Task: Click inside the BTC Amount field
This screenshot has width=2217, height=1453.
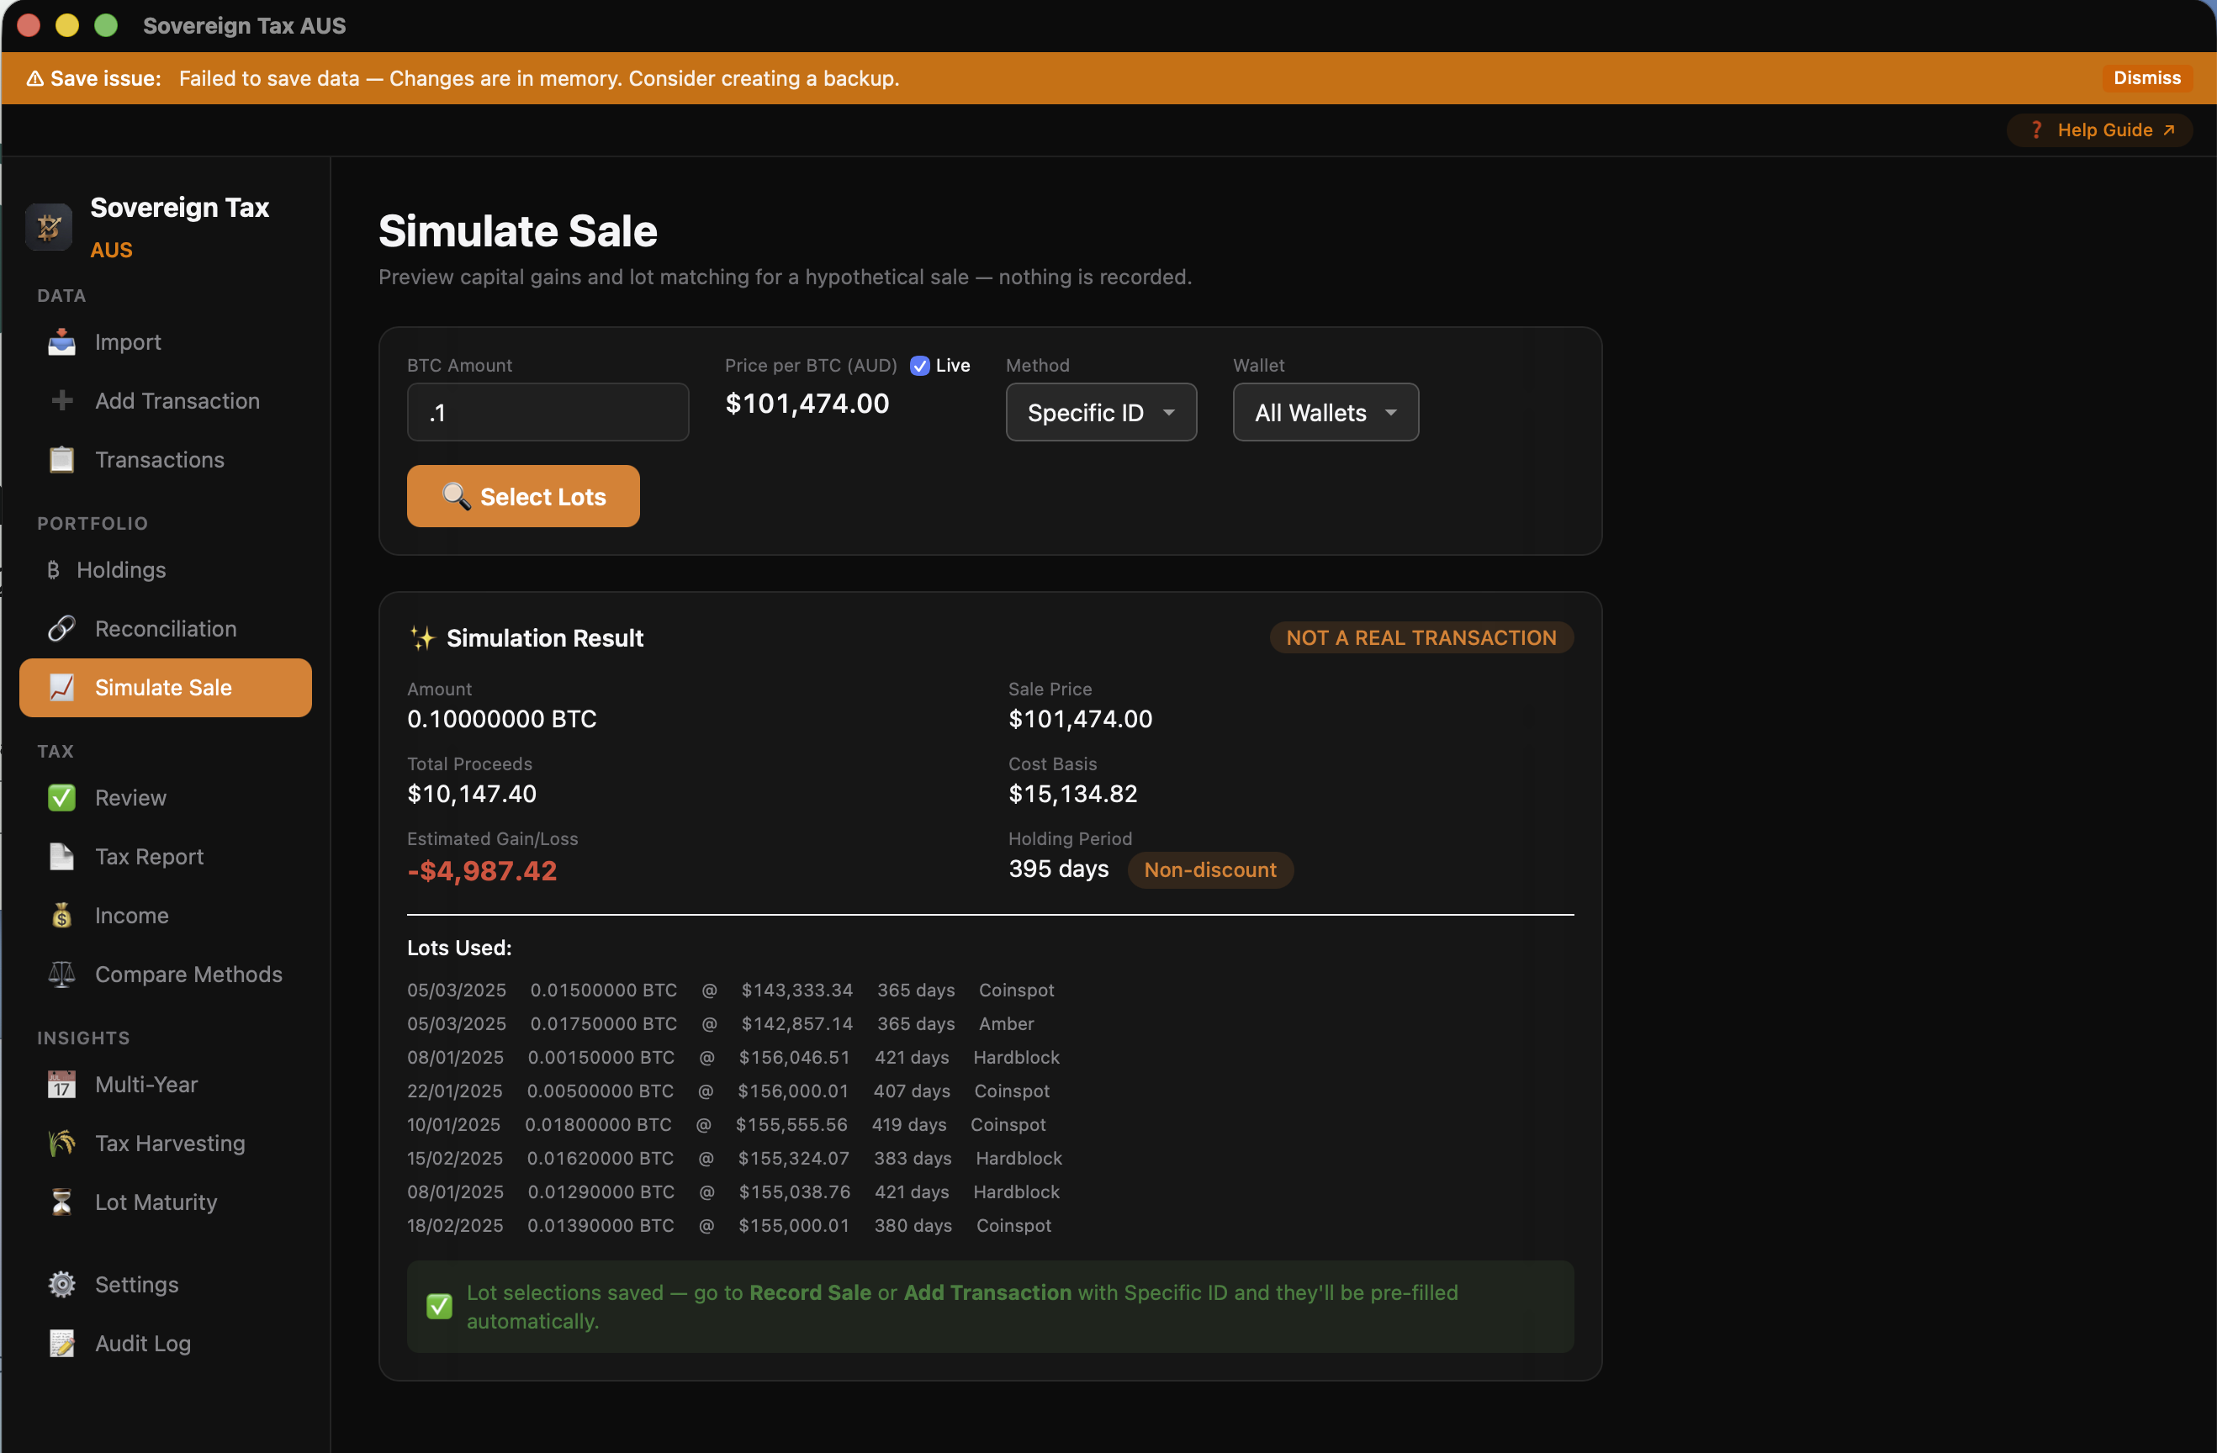Action: [x=548, y=412]
